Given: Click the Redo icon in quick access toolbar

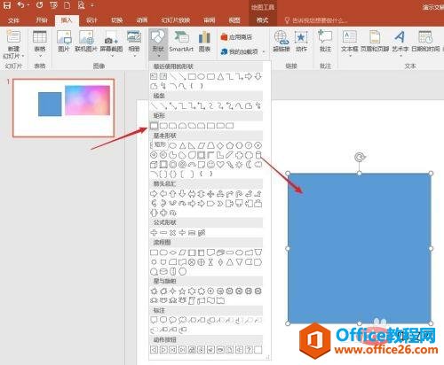Looking at the screenshot, I should point(39,5).
